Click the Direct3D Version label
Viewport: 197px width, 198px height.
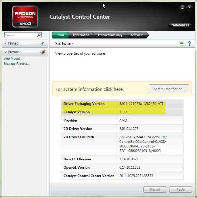pyautogui.click(x=77, y=159)
